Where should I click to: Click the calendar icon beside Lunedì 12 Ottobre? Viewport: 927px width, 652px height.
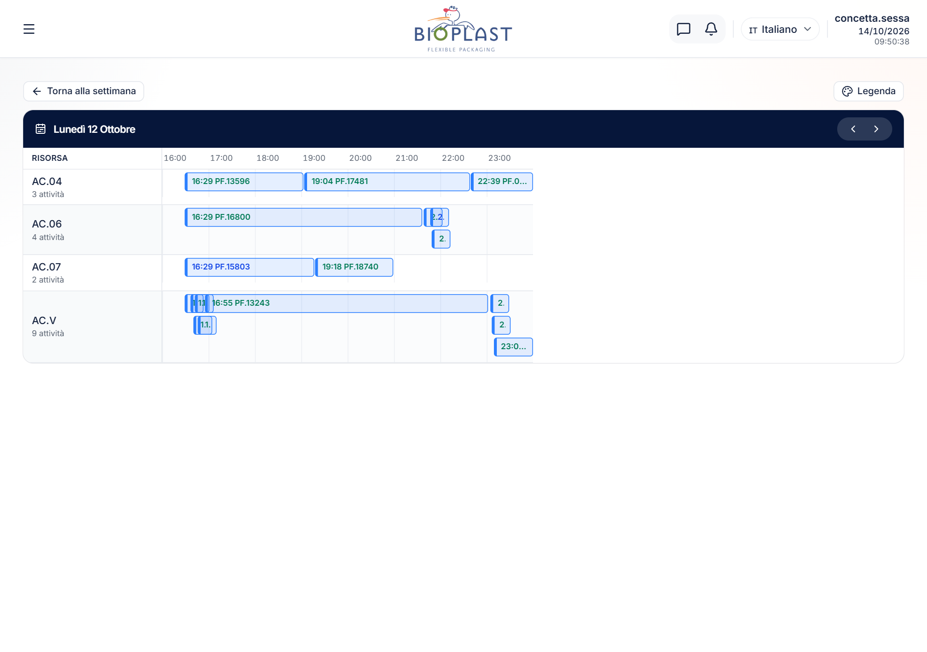[41, 129]
